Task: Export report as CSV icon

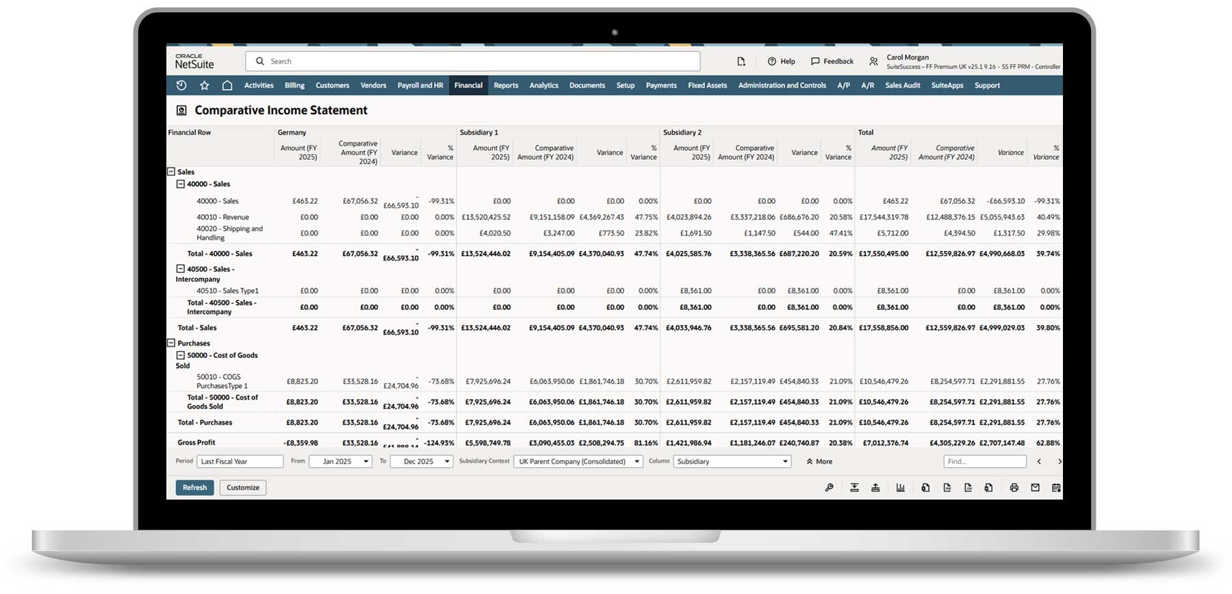Action: pos(968,488)
